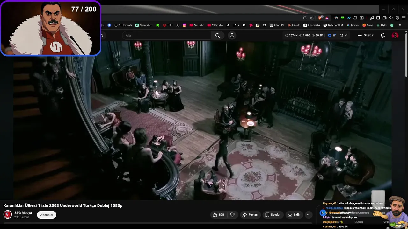Open the Brave wallet icon
The height and width of the screenshot is (229, 408).
tap(385, 18)
